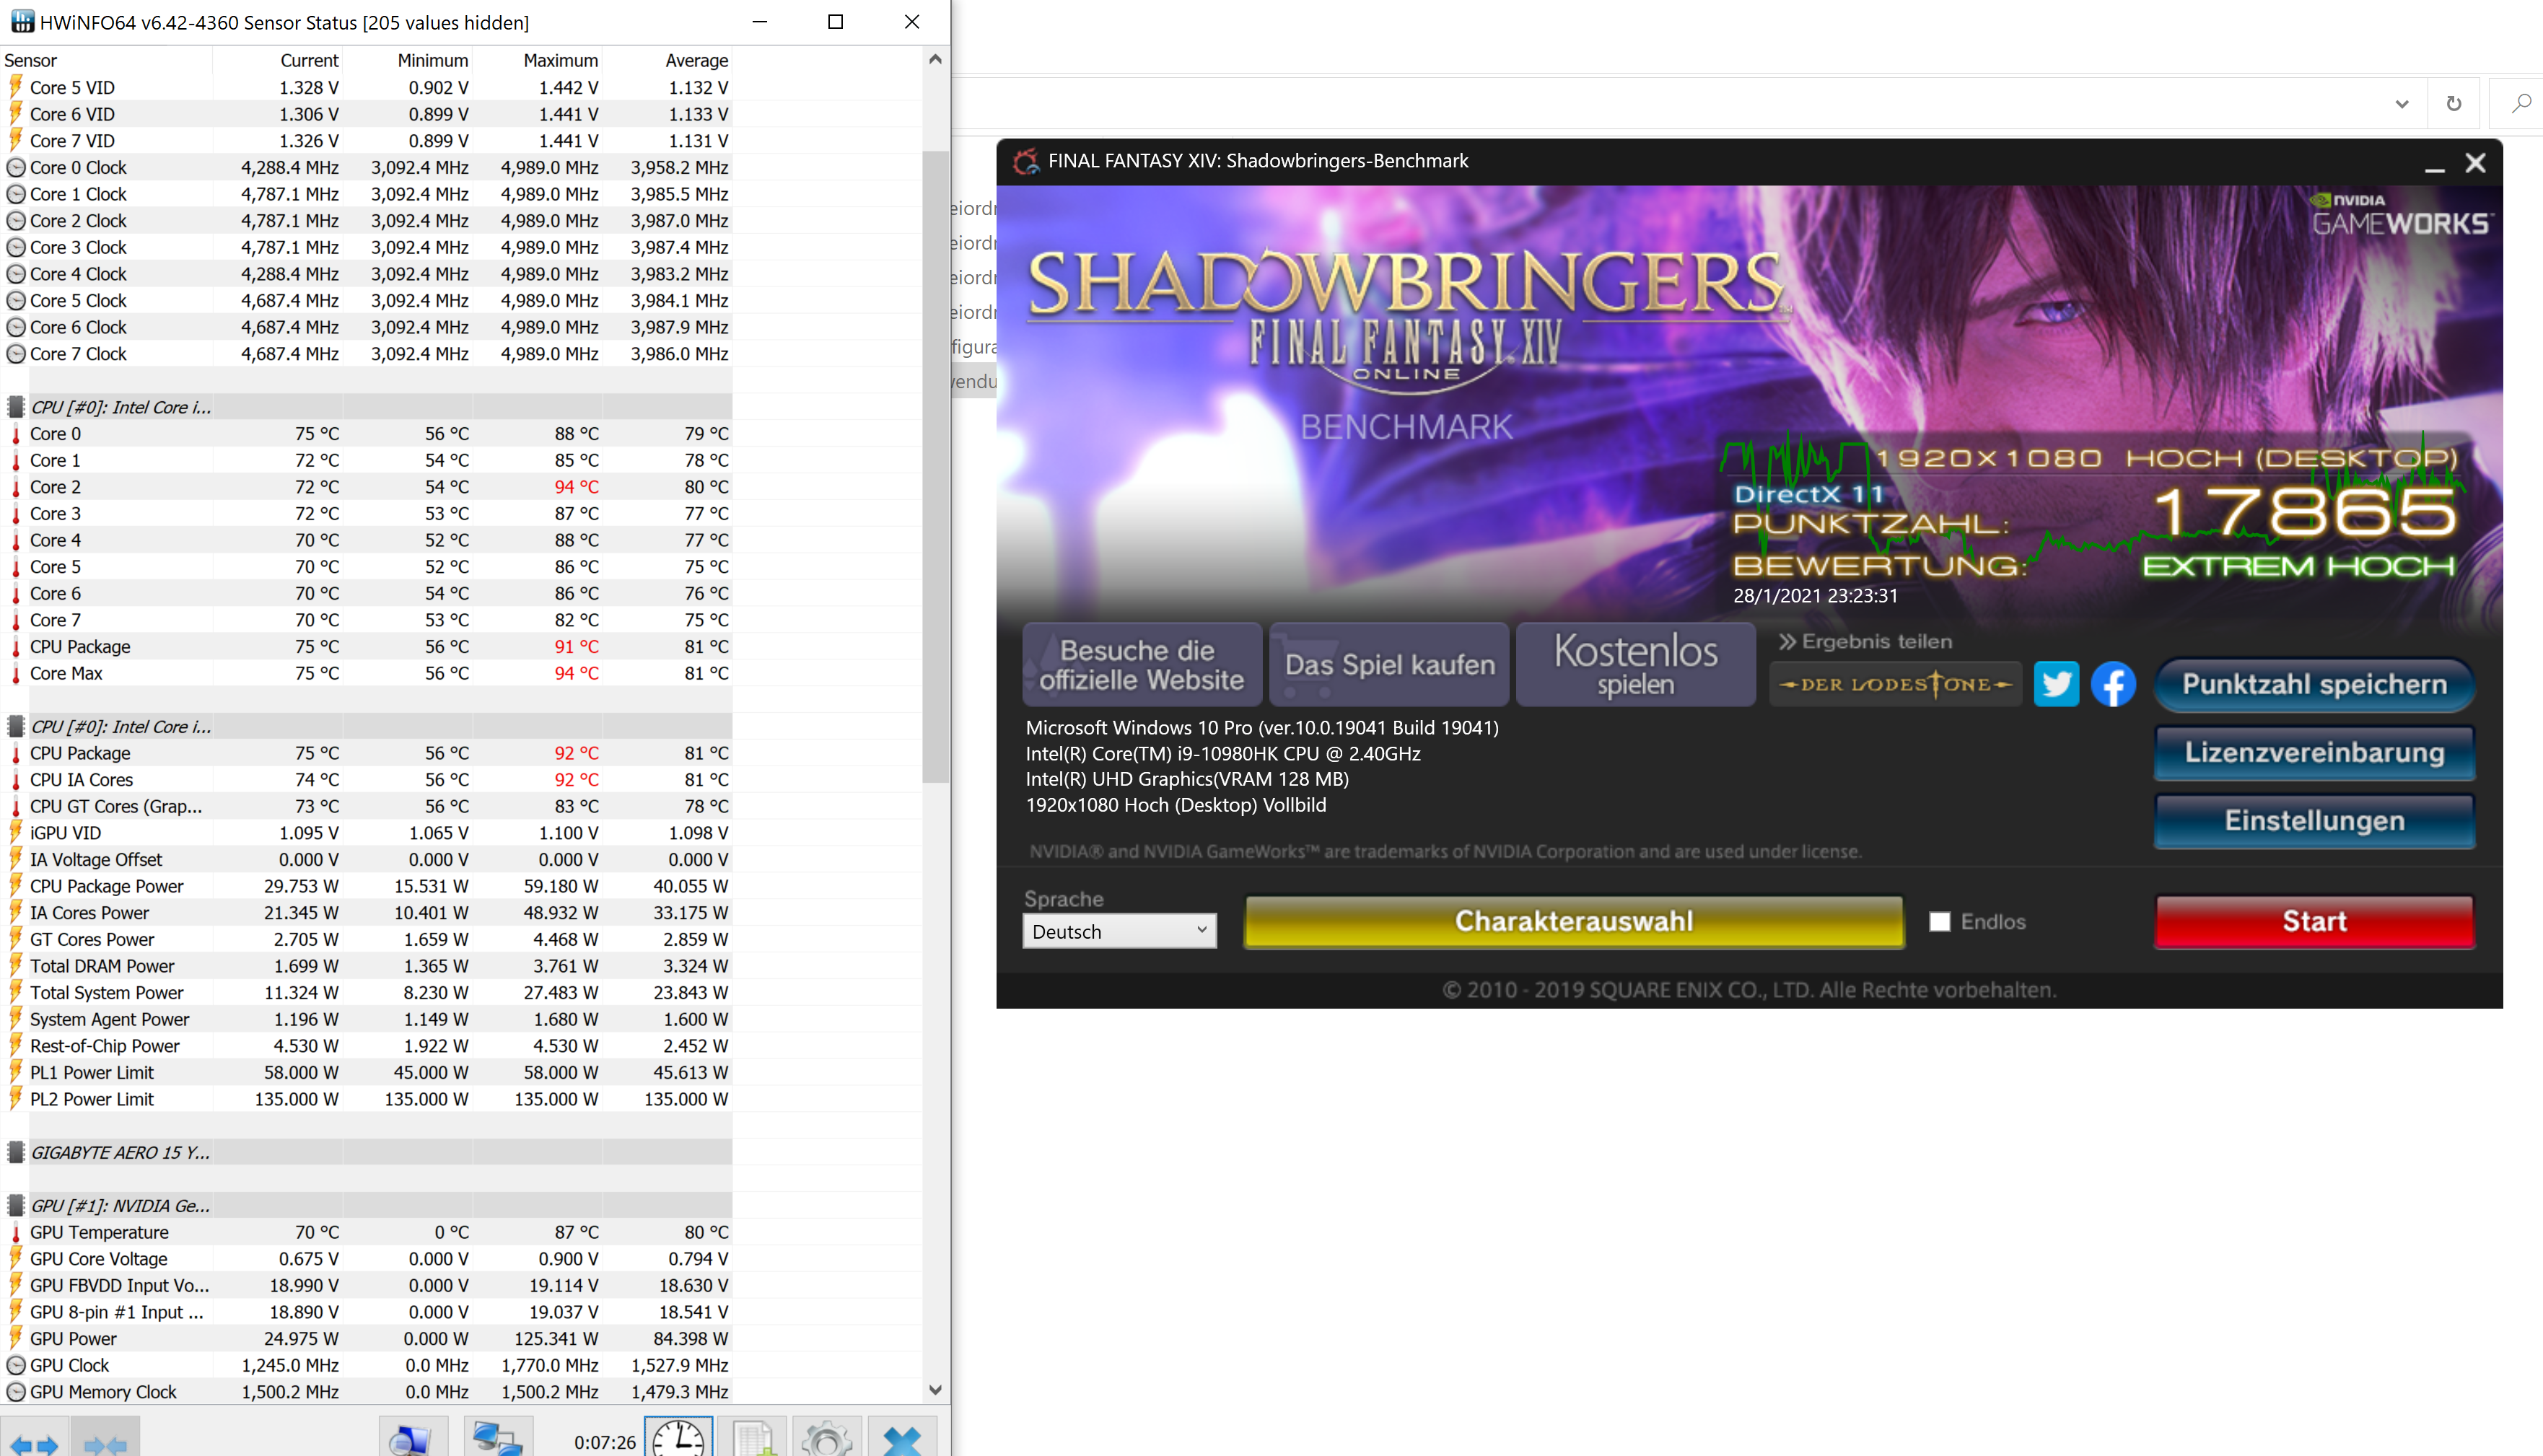Sort by the Maximum column header
The width and height of the screenshot is (2543, 1456).
pos(560,60)
